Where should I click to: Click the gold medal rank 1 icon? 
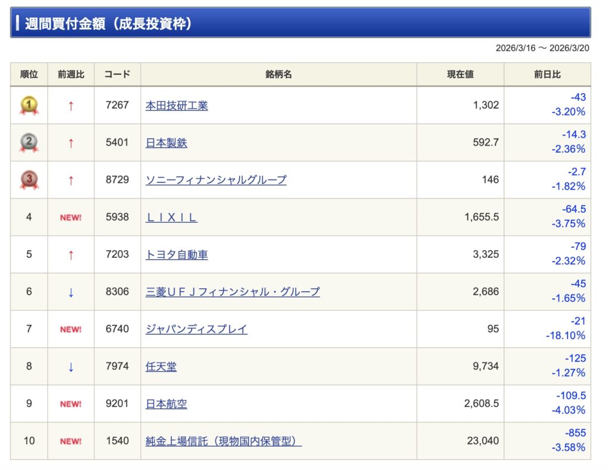29,106
